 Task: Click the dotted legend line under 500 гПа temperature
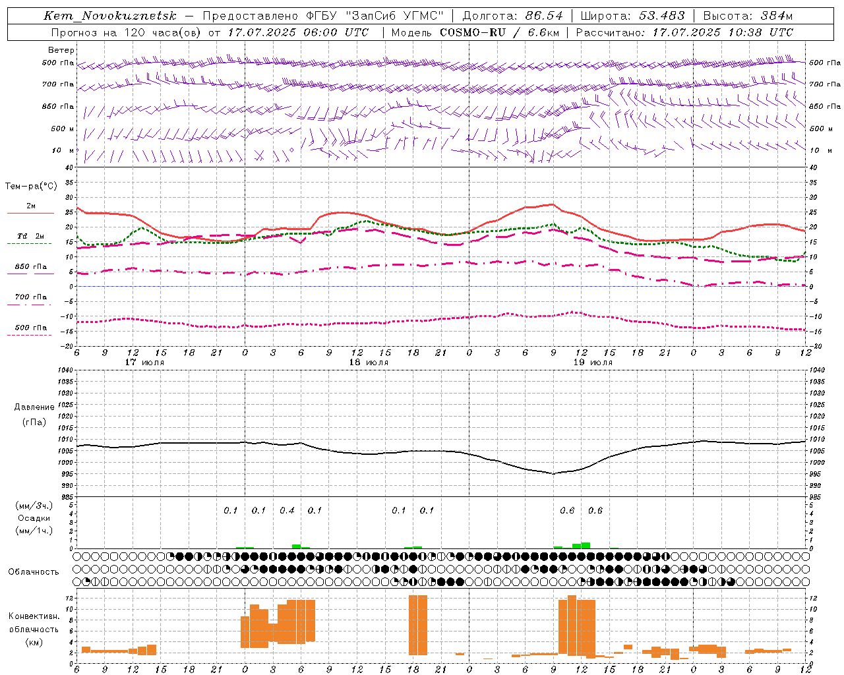click(30, 335)
